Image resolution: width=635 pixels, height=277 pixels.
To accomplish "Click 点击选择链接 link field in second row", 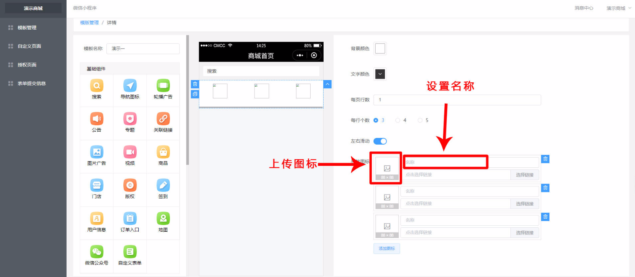I will 456,204.
